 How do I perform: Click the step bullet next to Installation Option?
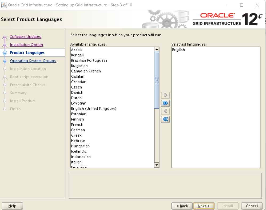(5, 45)
